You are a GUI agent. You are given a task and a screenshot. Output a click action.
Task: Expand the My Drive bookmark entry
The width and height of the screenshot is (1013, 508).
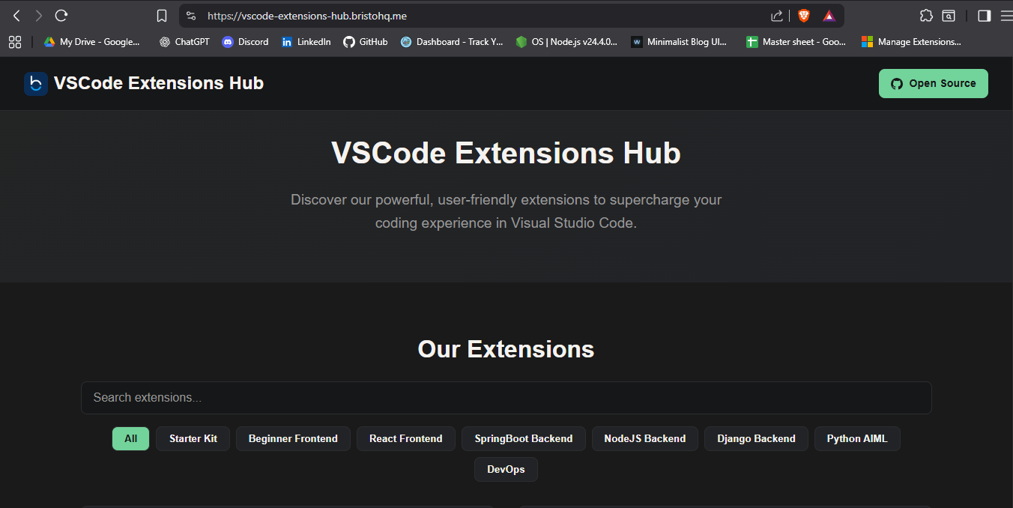[91, 42]
